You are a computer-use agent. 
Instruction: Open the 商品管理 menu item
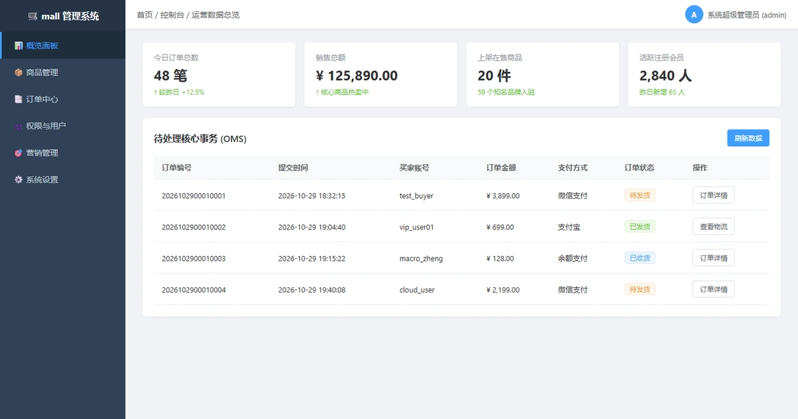click(63, 72)
